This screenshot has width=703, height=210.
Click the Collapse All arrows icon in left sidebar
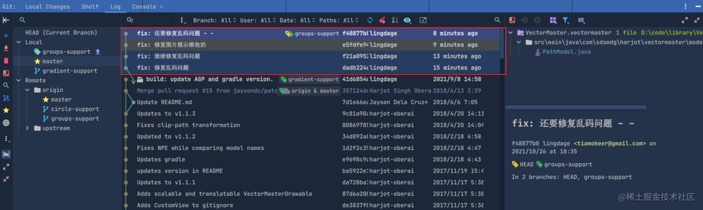click(6, 179)
